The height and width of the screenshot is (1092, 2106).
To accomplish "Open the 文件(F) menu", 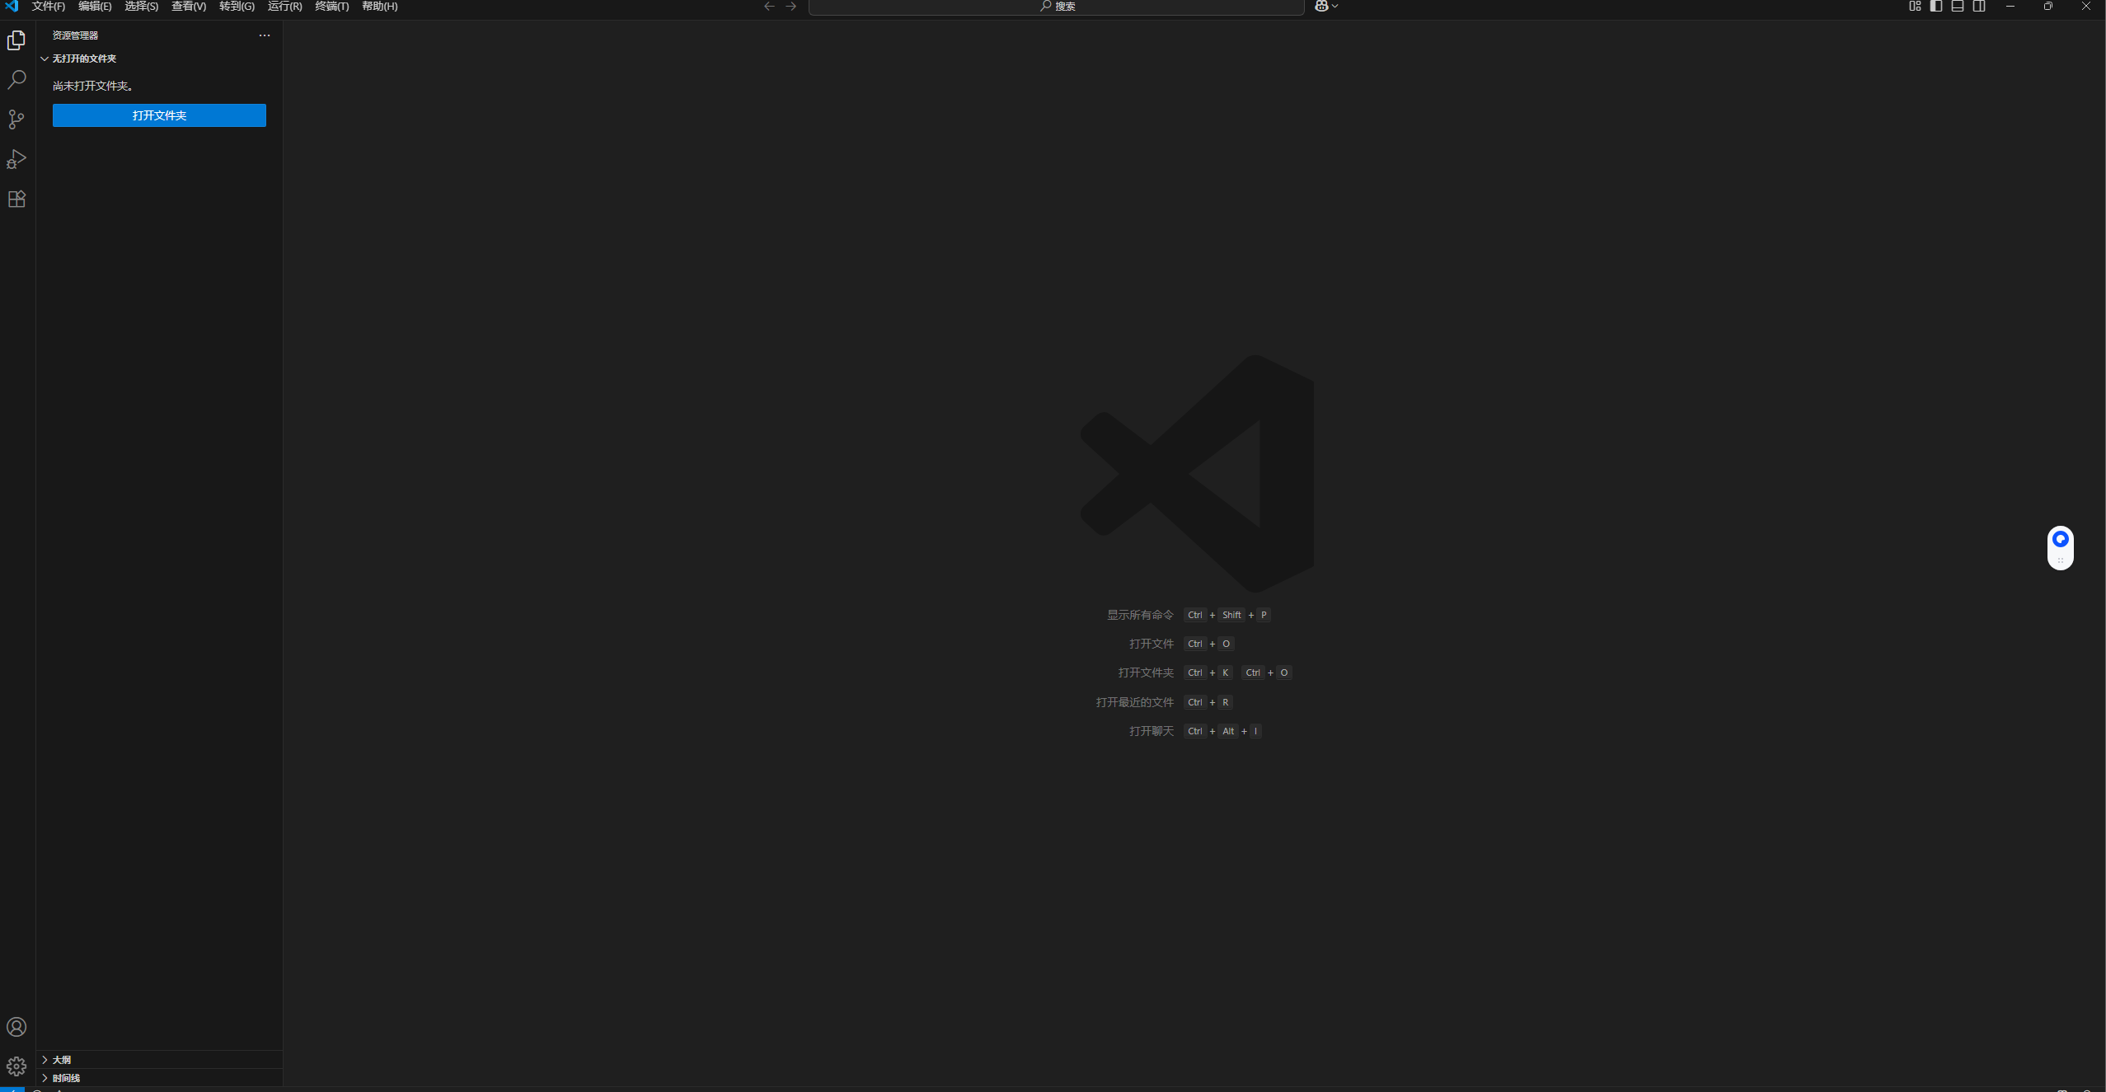I will [x=49, y=6].
